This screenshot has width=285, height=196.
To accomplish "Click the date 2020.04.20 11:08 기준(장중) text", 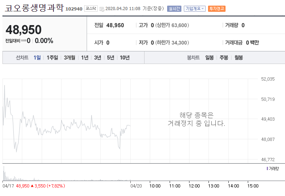I will (x=134, y=9).
